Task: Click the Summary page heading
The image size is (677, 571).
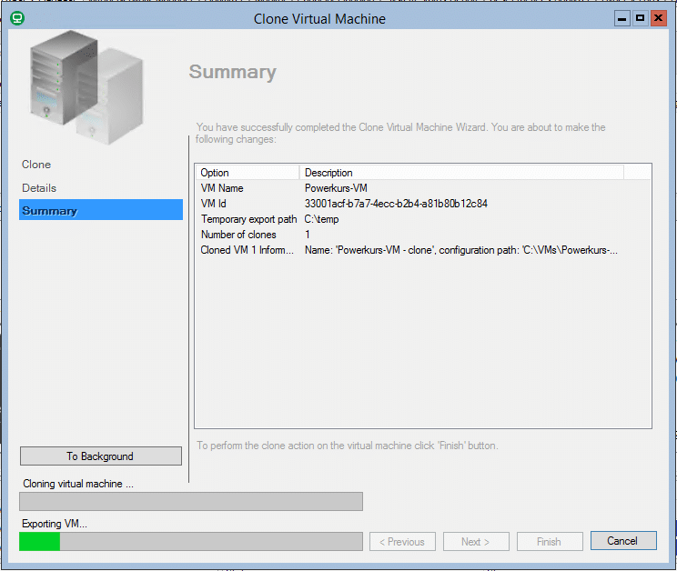Action: coord(232,72)
